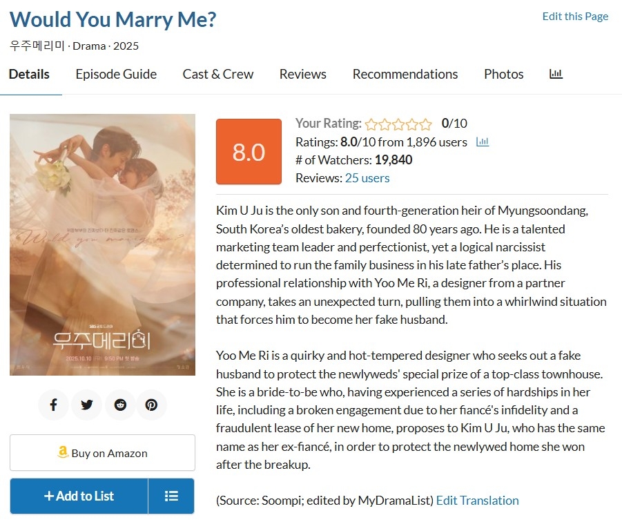The height and width of the screenshot is (522, 622).
Task: Open the Recommendations tab
Action: coord(405,74)
